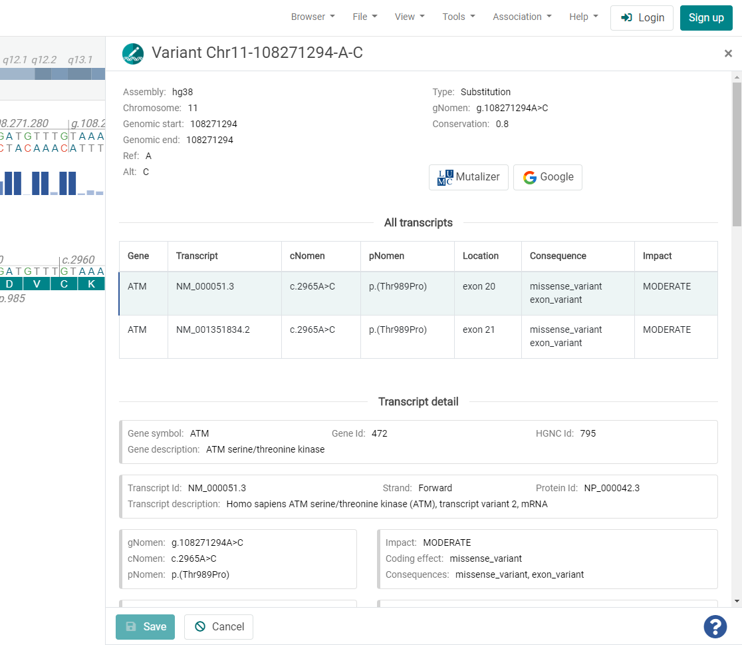Open the blue help question mark icon
This screenshot has width=742, height=645.
[715, 626]
